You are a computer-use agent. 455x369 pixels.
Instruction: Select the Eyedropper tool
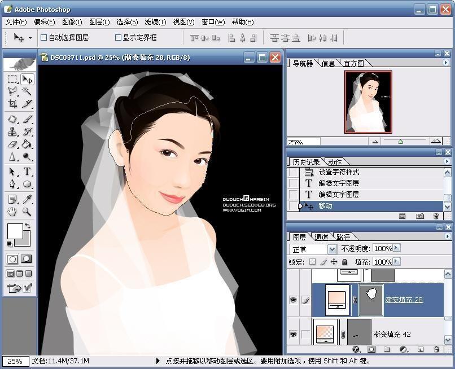[x=27, y=200]
